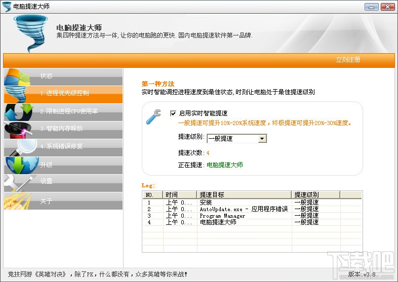
Task: Click the NO. column header
Action: click(x=152, y=195)
